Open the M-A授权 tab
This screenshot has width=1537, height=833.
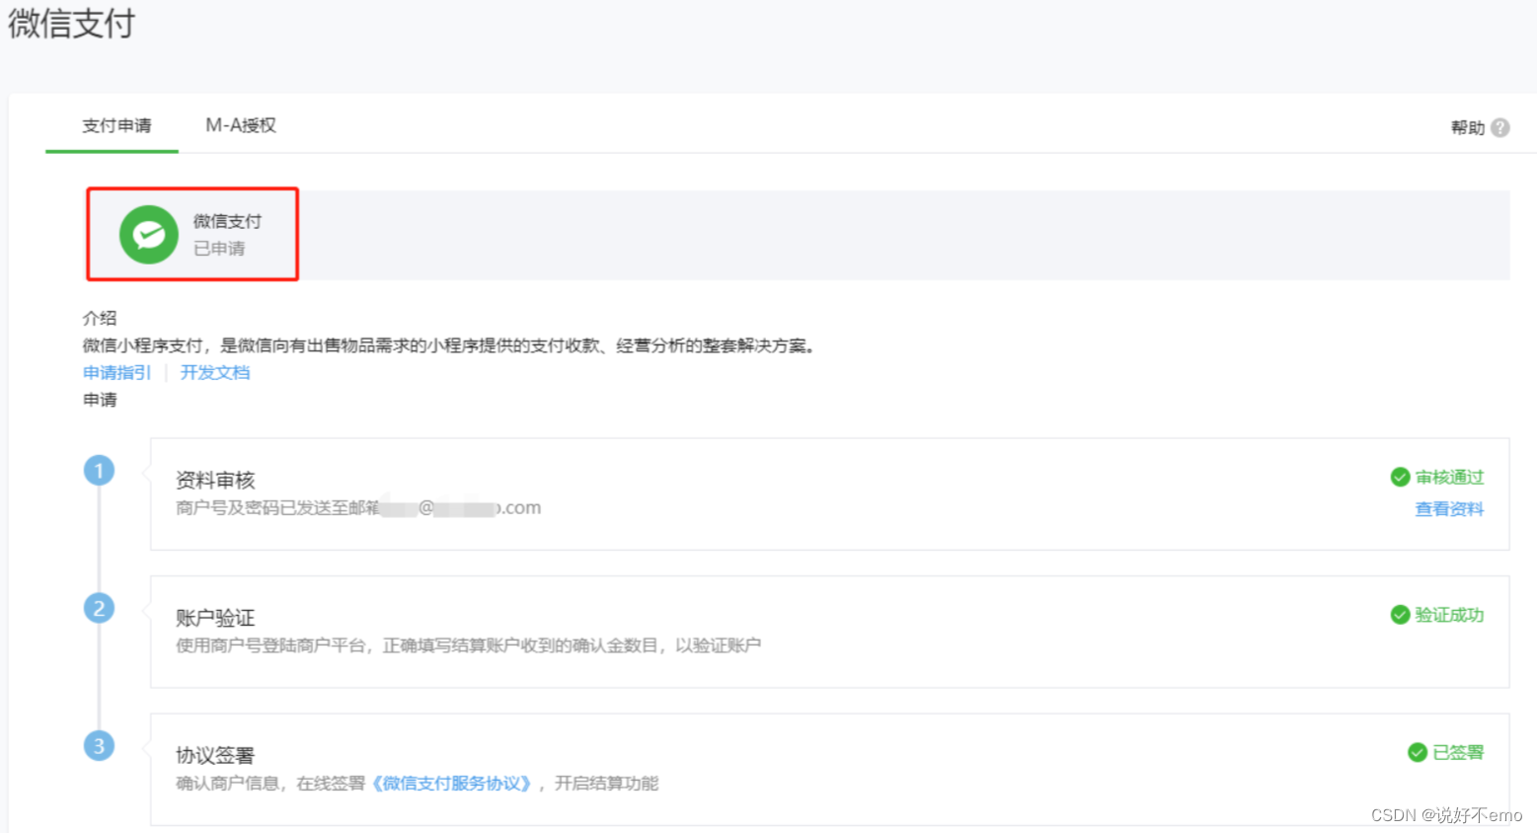241,125
